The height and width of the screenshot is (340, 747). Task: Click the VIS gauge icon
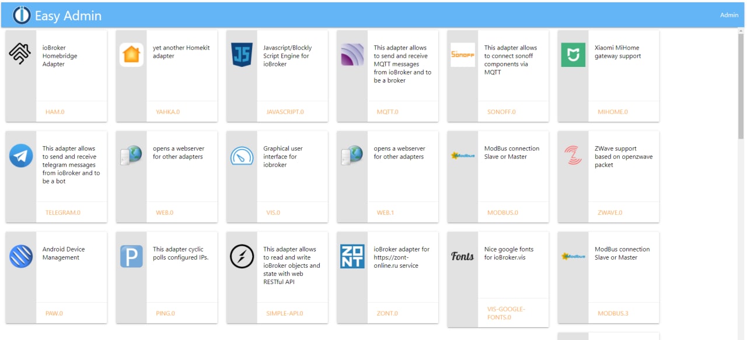pyautogui.click(x=242, y=155)
